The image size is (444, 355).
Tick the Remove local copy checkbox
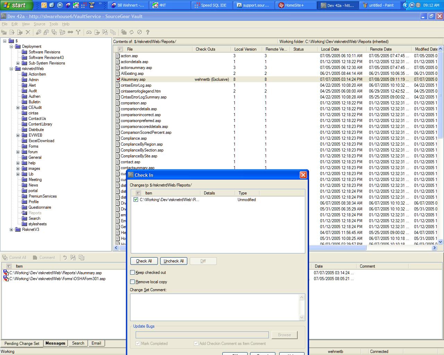tap(132, 282)
